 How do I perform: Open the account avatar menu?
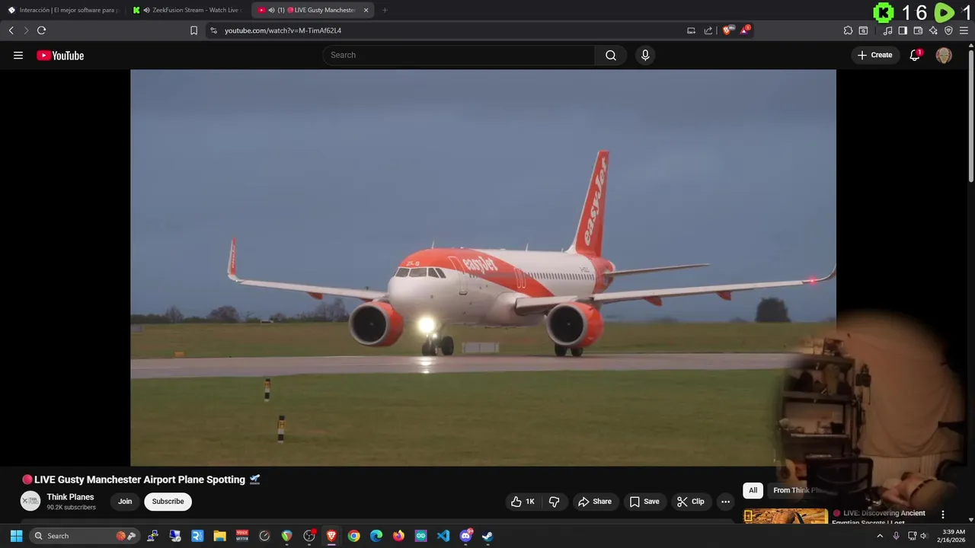[944, 55]
